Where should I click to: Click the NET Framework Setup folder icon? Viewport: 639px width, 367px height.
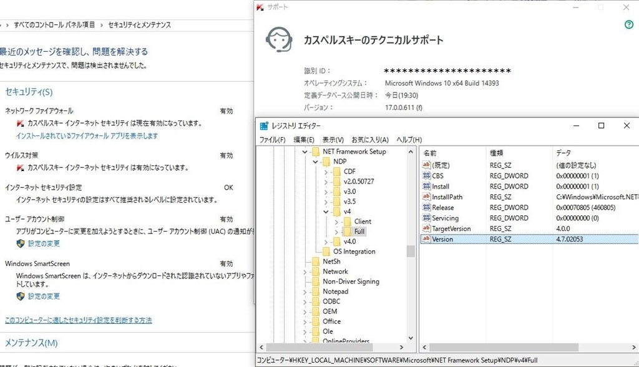point(316,152)
